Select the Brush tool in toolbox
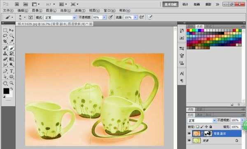 (x=12, y=48)
